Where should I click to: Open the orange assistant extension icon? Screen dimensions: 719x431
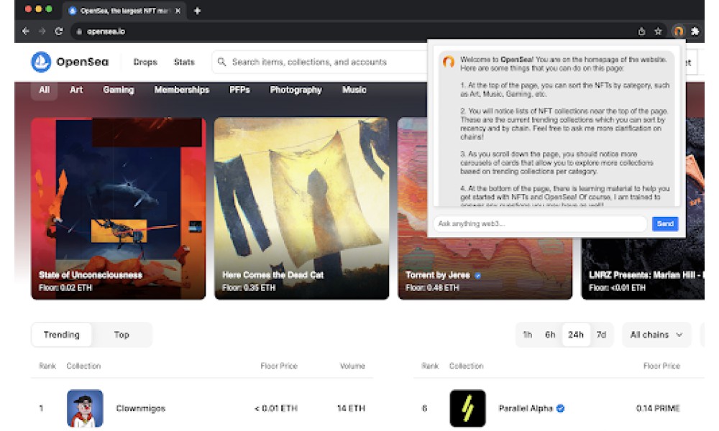[x=678, y=31]
